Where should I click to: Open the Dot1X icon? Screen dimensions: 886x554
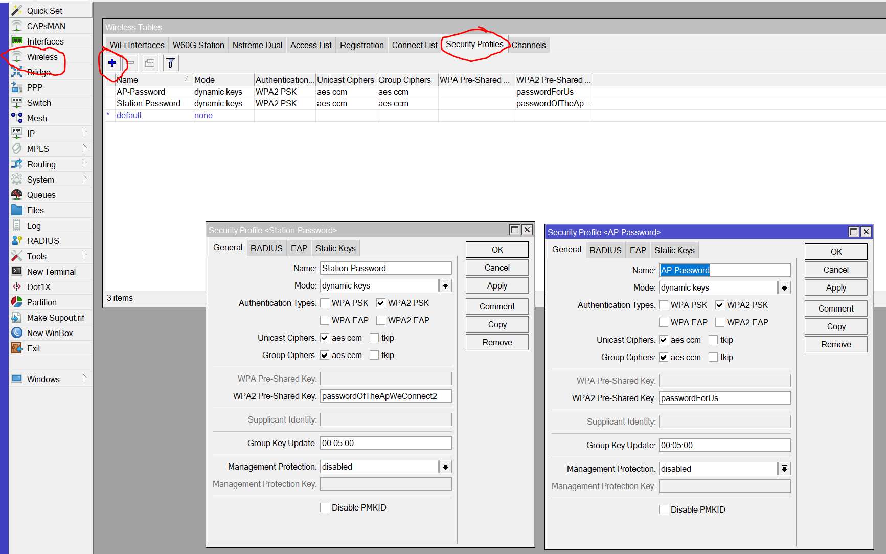click(17, 286)
